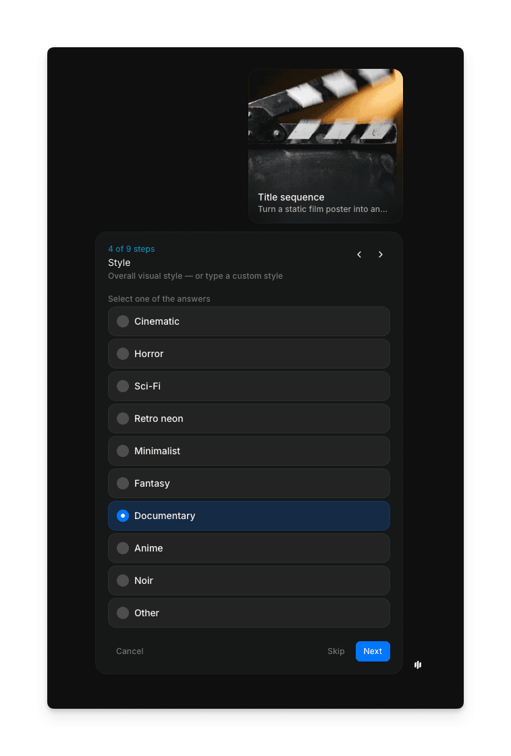Click the next step chevron arrow
This screenshot has width=511, height=756.
pyautogui.click(x=381, y=254)
